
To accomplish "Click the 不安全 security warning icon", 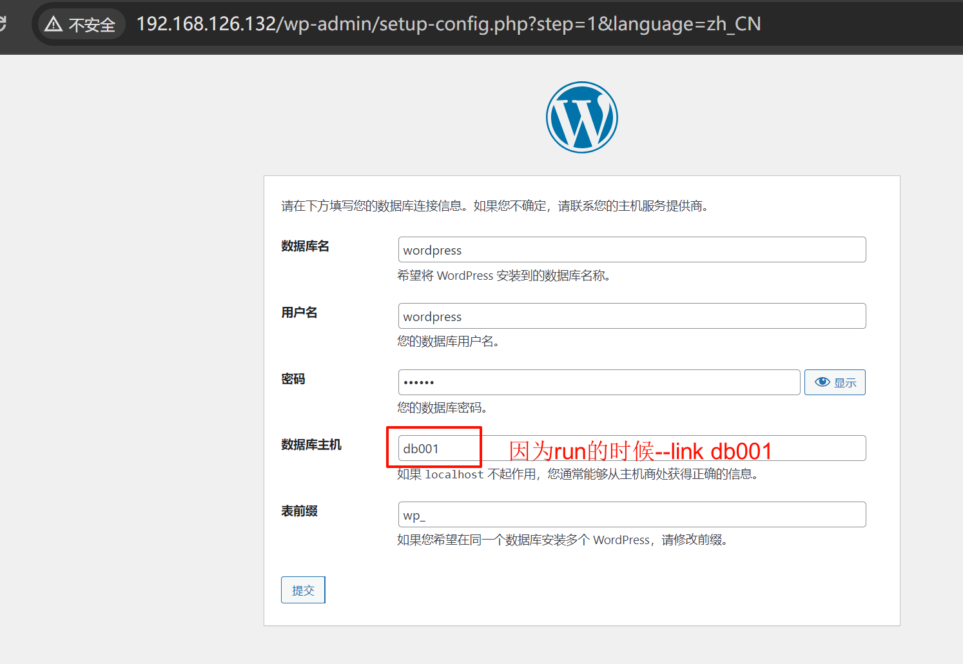I will [54, 24].
